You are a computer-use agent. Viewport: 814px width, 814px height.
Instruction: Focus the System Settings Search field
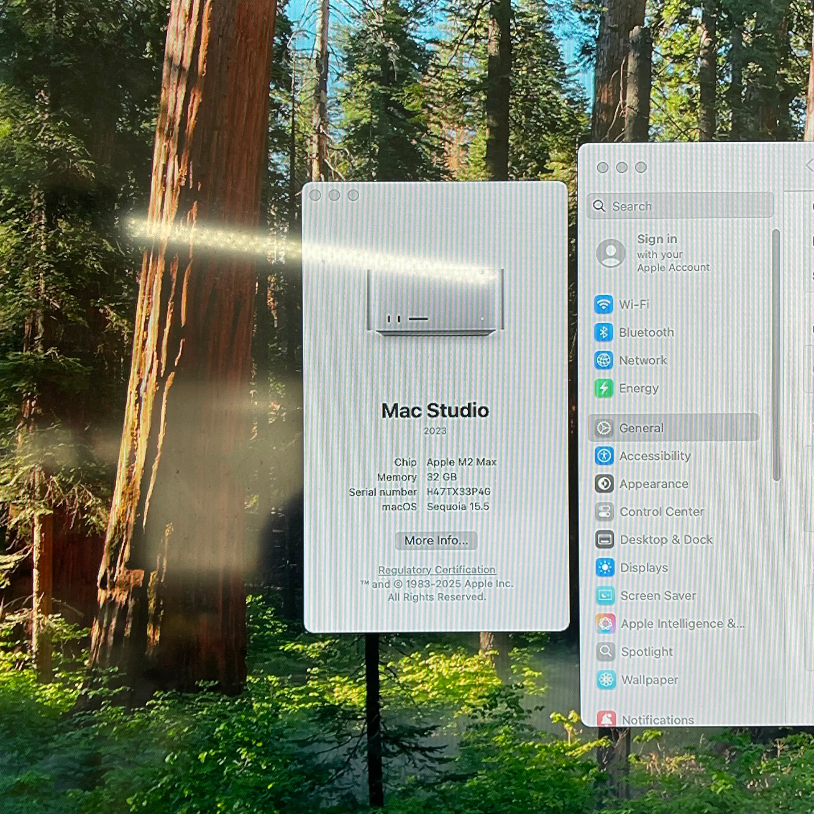click(680, 206)
